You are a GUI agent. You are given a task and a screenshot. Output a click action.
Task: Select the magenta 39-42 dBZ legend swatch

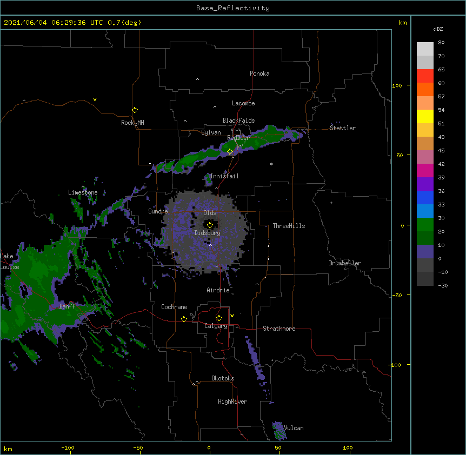click(425, 170)
